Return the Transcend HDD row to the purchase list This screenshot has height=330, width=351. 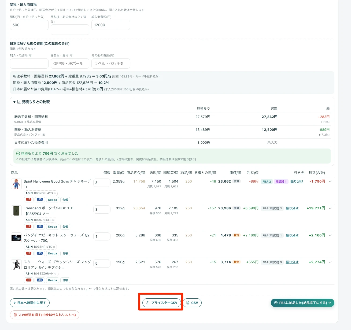point(330,208)
